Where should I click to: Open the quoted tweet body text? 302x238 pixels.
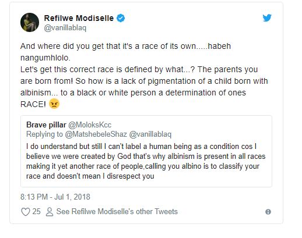tap(146, 161)
